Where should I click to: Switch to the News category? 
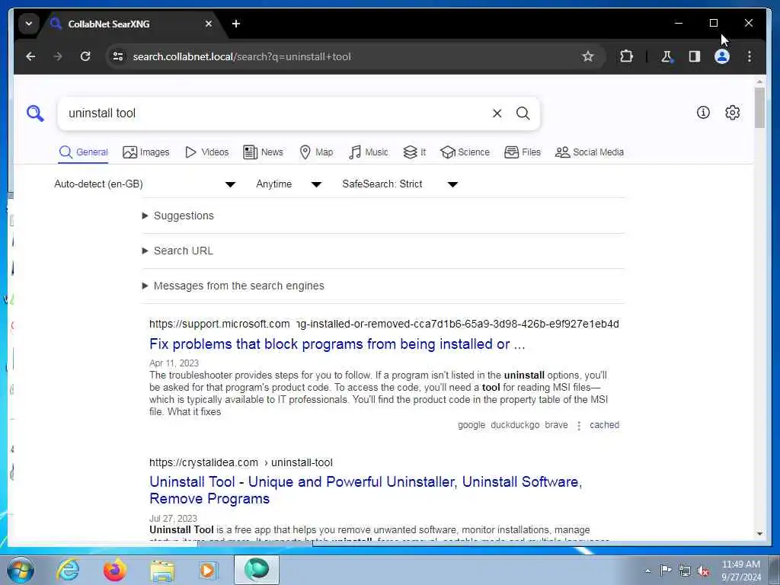263,152
